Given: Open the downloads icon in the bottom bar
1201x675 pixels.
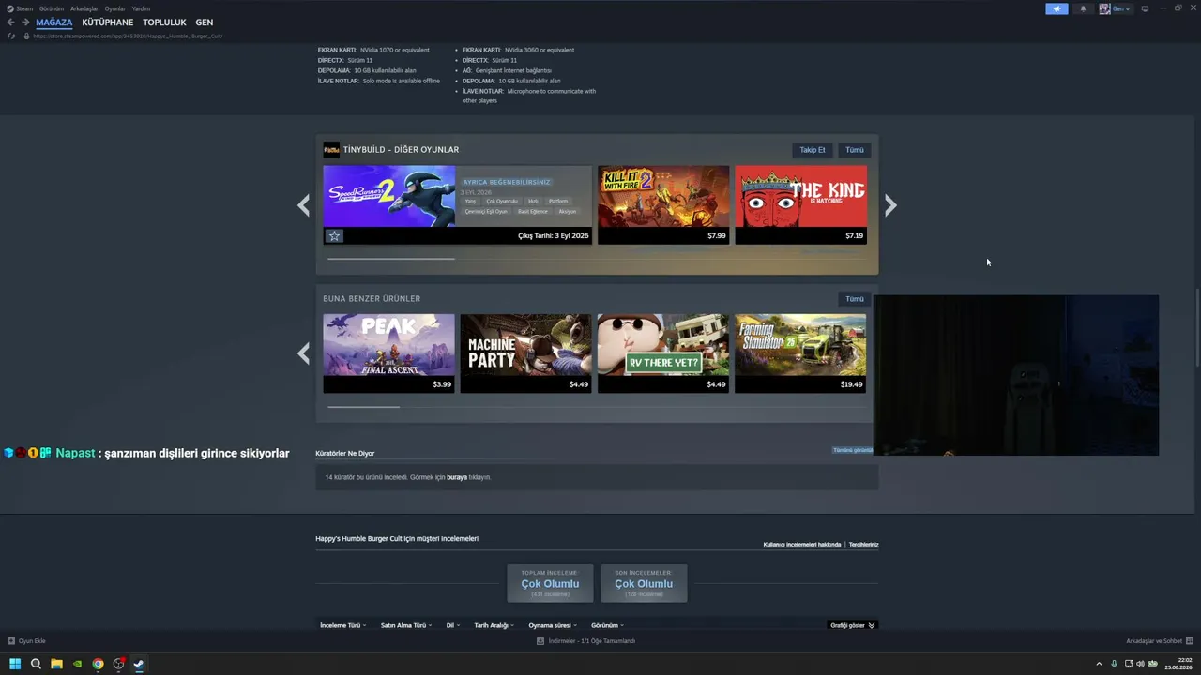Looking at the screenshot, I should pos(540,641).
